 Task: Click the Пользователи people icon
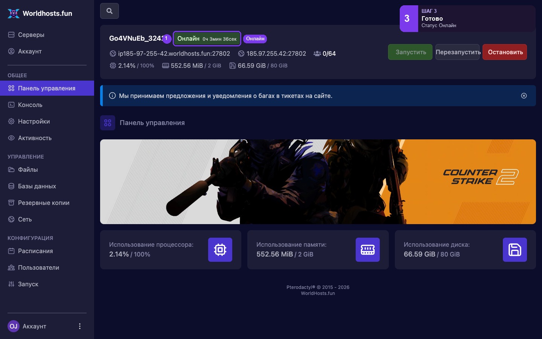pyautogui.click(x=11, y=267)
